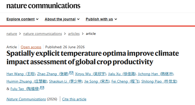
Task: Click author Shilong Piao's name
Action: click(x=159, y=81)
